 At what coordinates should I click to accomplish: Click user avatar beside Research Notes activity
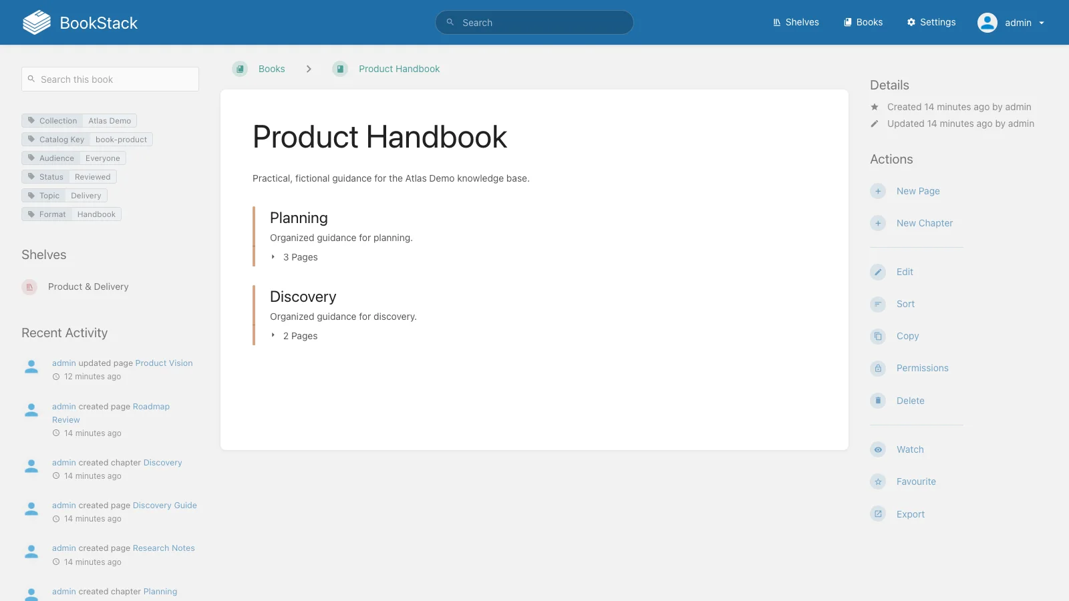(x=31, y=552)
